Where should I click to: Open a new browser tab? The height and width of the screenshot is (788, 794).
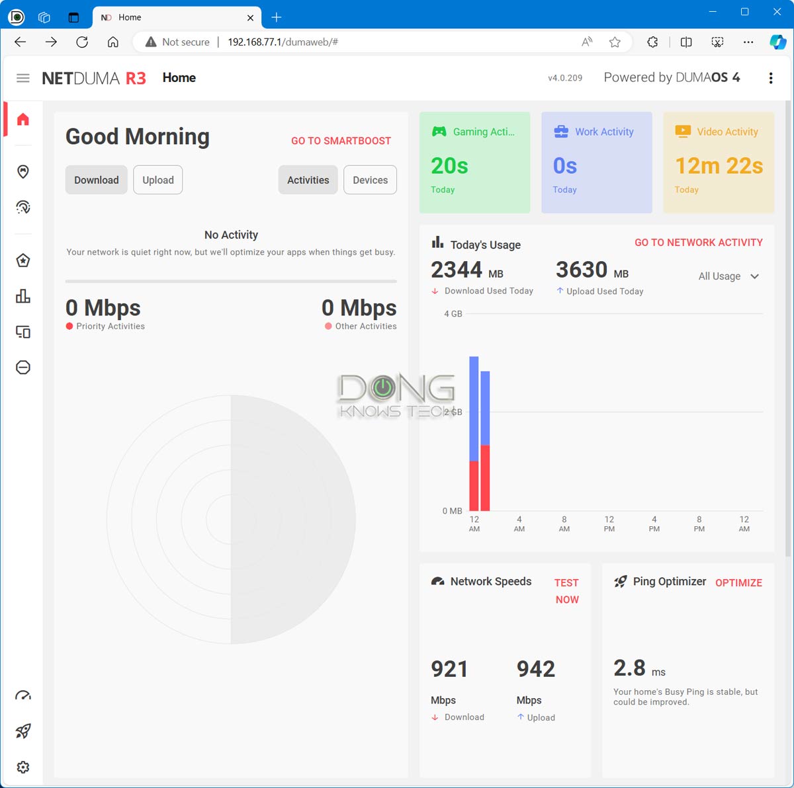coord(277,18)
